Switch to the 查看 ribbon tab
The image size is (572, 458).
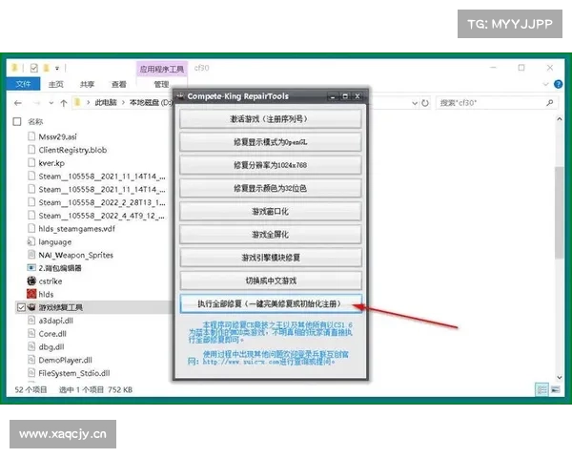tap(118, 84)
